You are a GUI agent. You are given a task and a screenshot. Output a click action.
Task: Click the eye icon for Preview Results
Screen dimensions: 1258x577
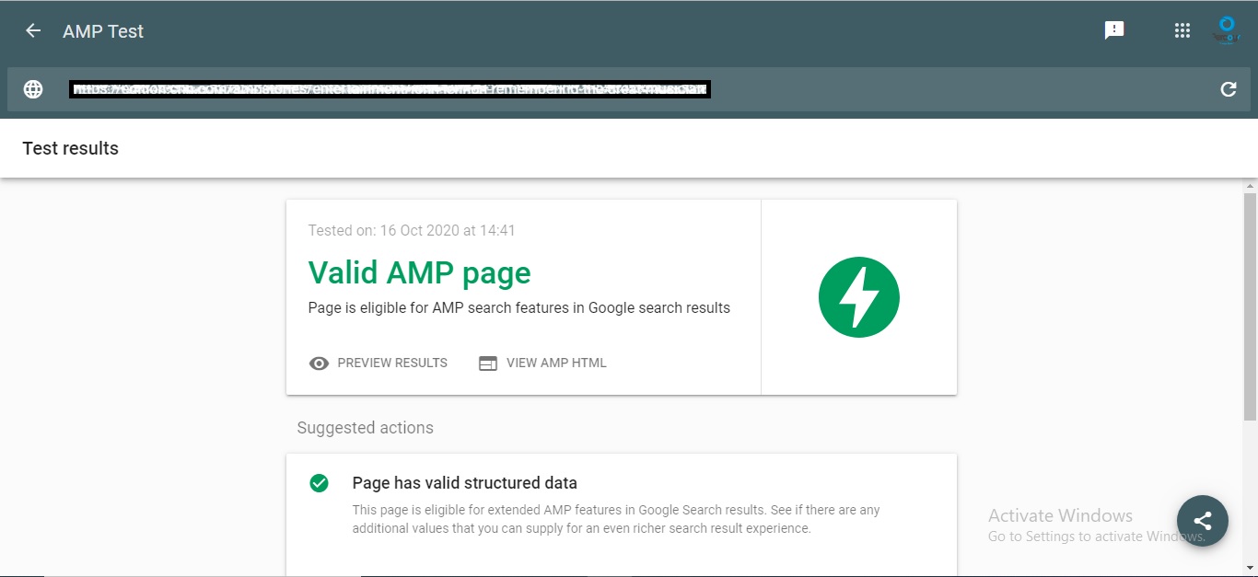point(319,364)
